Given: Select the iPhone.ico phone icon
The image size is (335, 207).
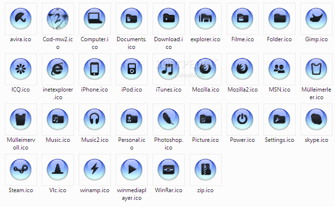Looking at the screenshot, I should (x=95, y=69).
